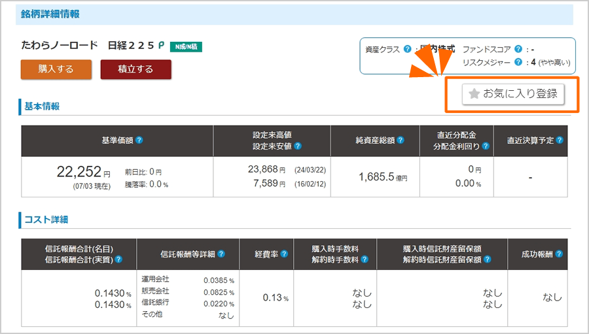Open help icon next to 資産クラス
Viewport: 589px width, 334px height.
(x=407, y=49)
